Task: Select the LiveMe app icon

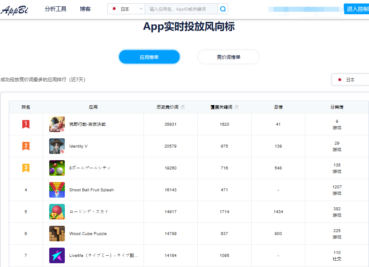Action: point(57,254)
